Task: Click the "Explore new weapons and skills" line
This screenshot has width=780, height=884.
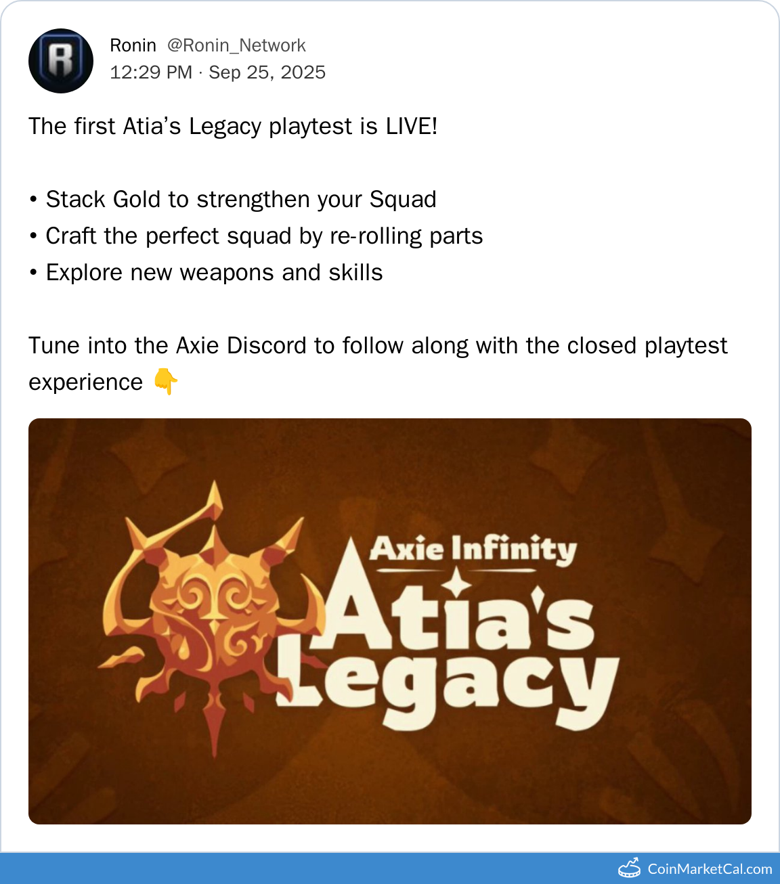Action: pos(214,273)
